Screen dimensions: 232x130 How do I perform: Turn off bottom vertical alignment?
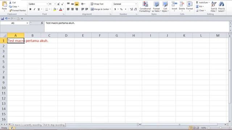click(x=76, y=4)
